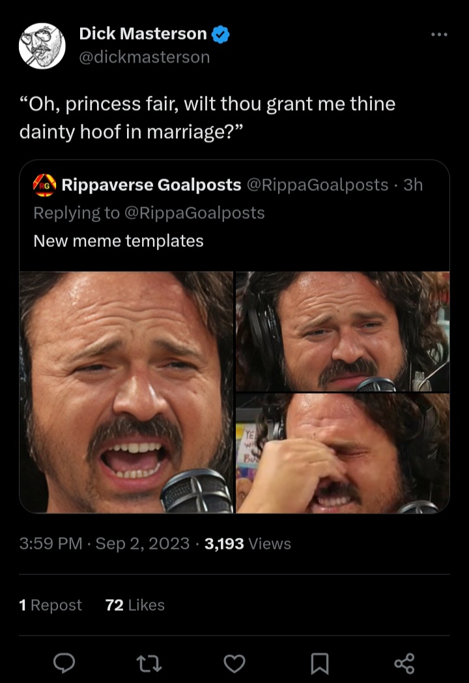Select the @dickmasterson handle

coord(145,58)
